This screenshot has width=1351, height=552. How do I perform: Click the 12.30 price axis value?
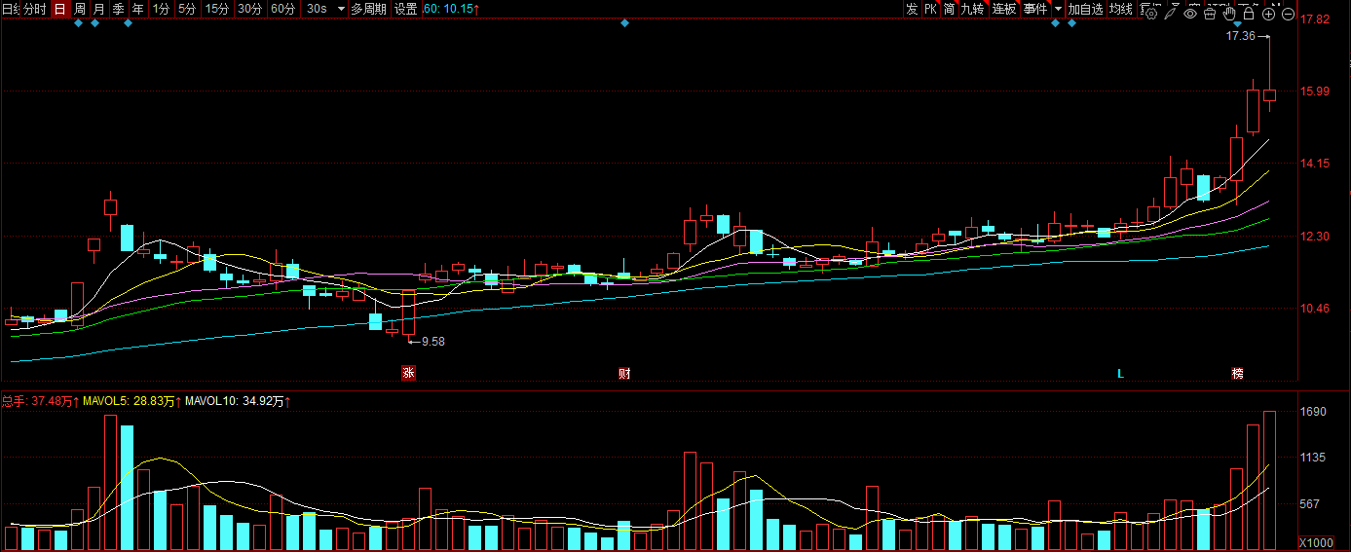pos(1316,237)
